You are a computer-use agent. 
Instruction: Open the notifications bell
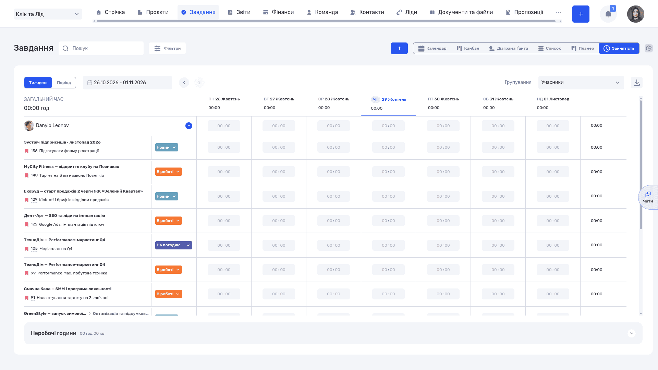pyautogui.click(x=608, y=14)
